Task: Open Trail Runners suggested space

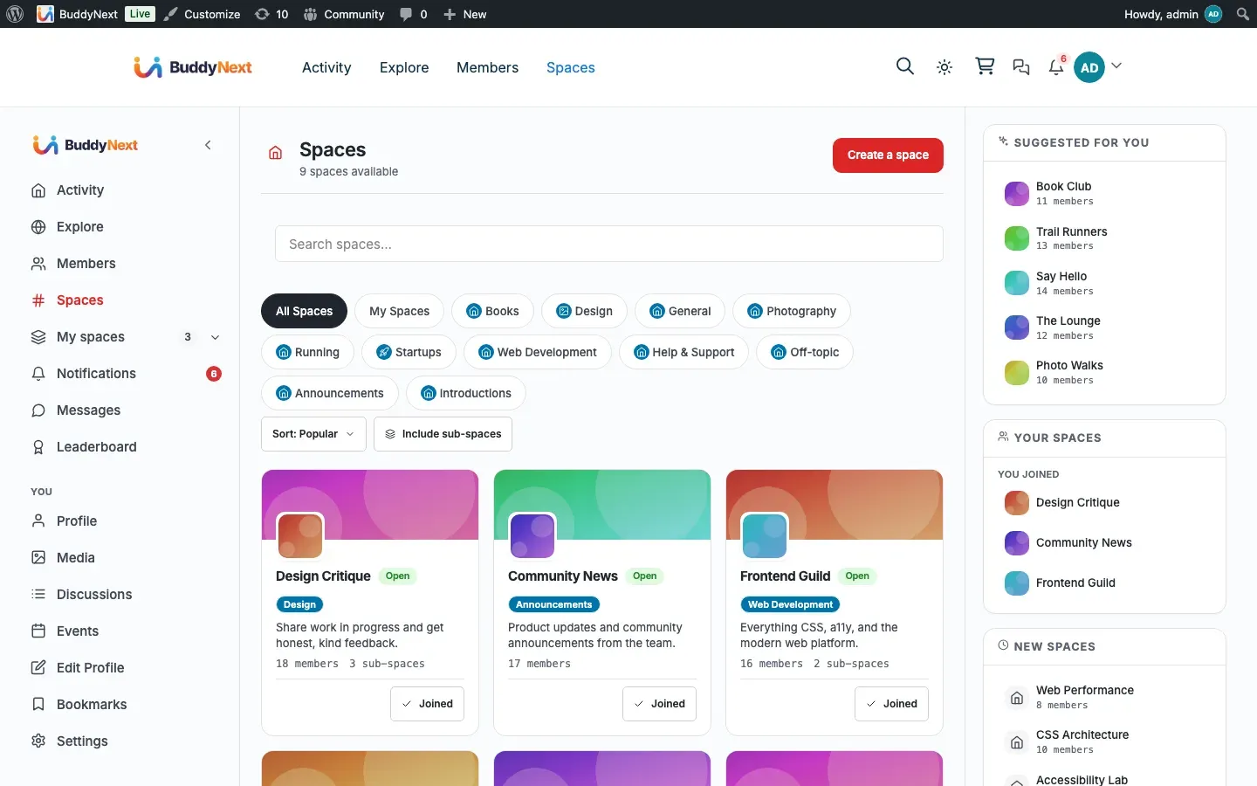Action: 1104,238
